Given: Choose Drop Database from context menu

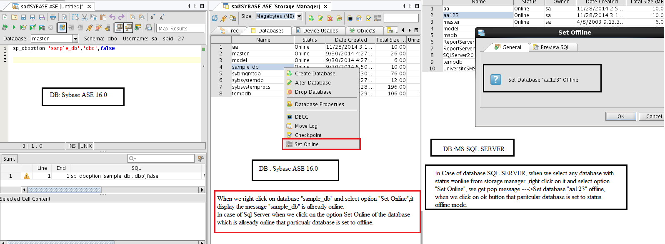Looking at the screenshot, I should (x=321, y=92).
